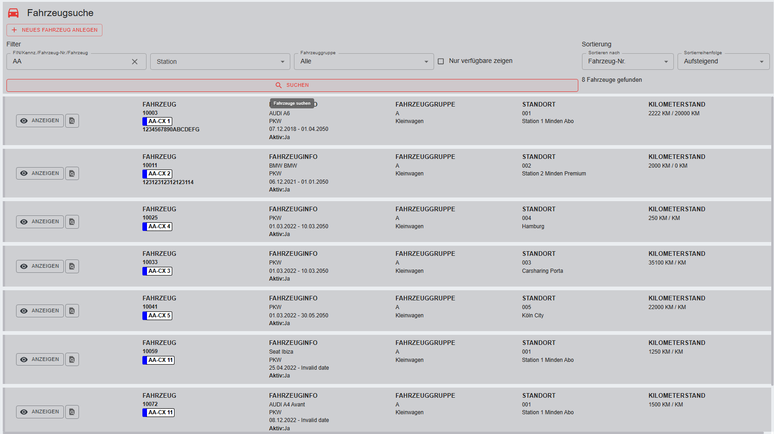Open document icon for Seat Ibiza row
This screenshot has width=774, height=434.
(72, 360)
